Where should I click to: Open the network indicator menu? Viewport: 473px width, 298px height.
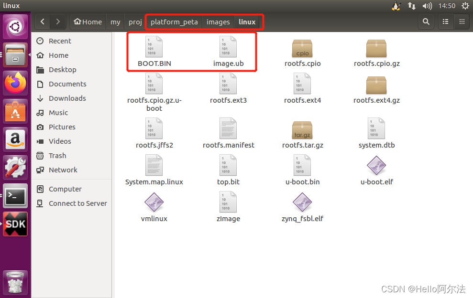click(412, 5)
